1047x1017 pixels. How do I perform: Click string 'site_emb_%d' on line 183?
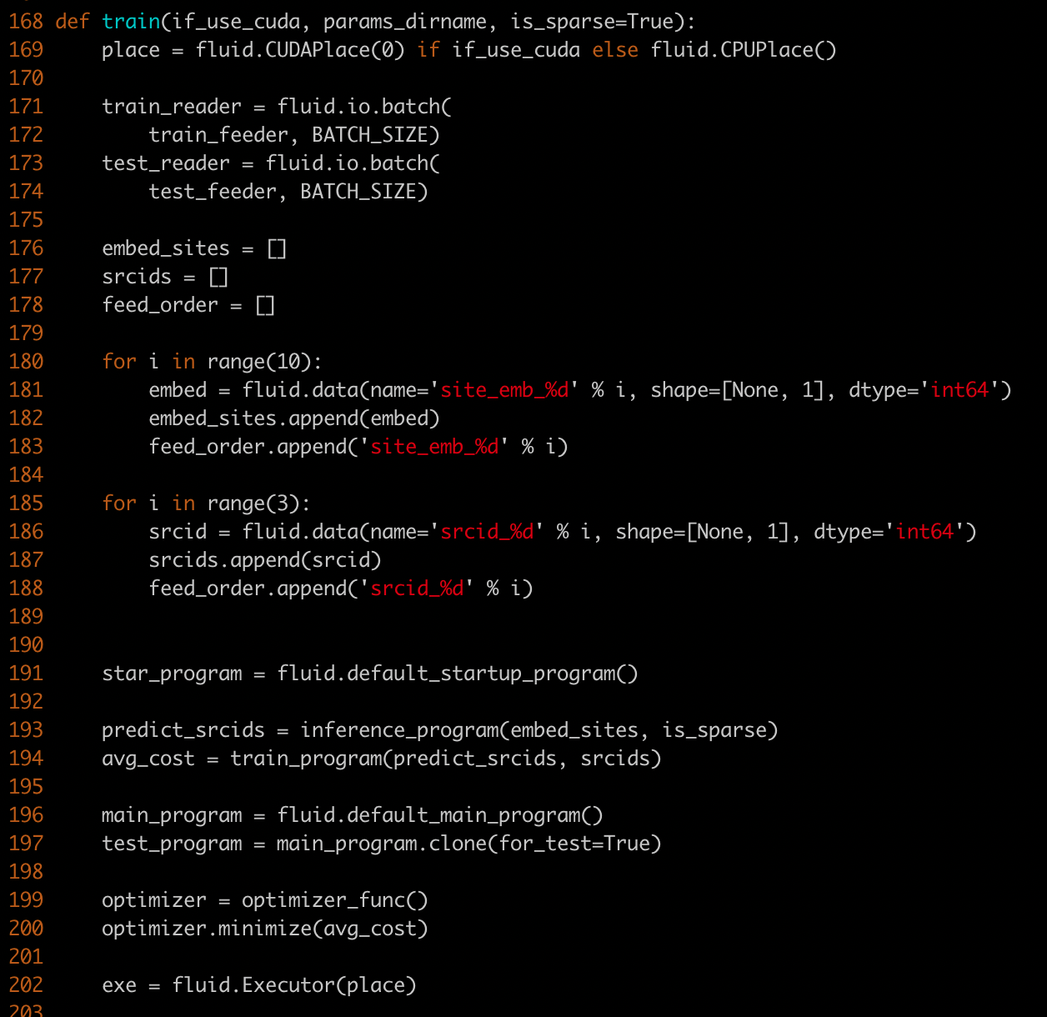[434, 446]
